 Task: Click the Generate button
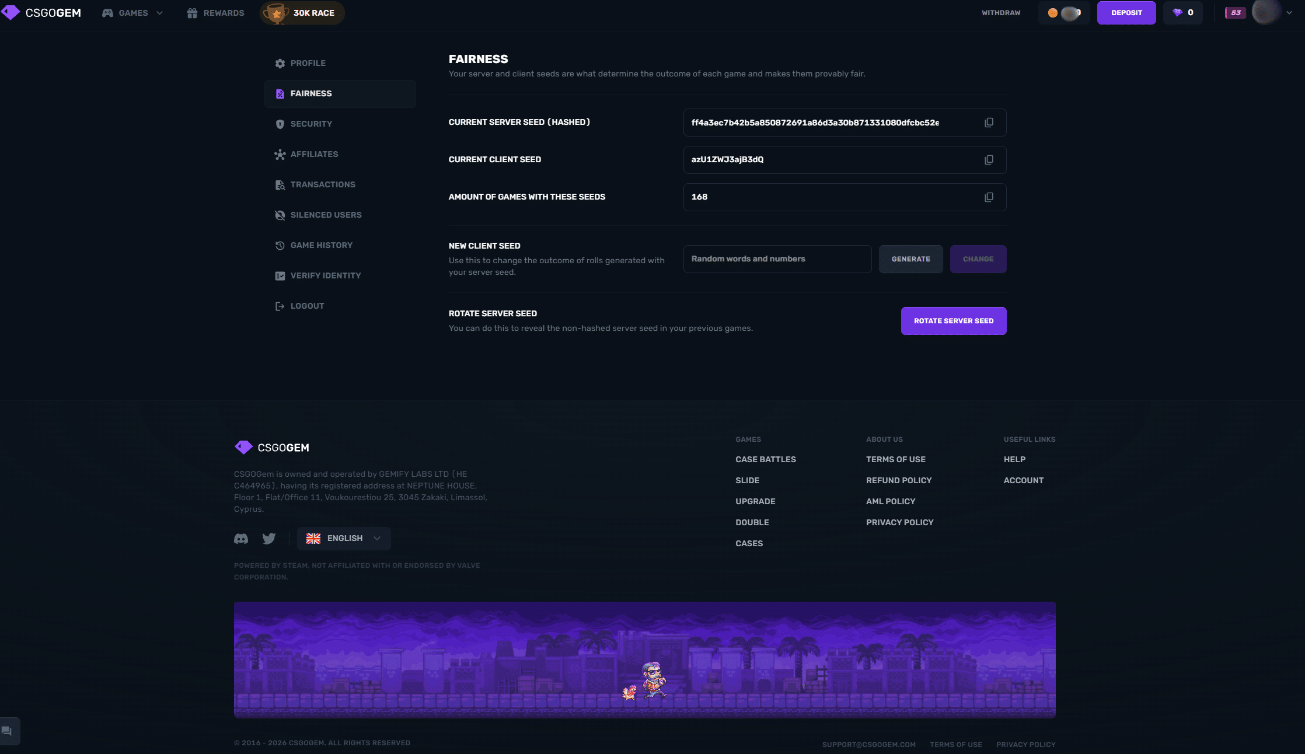[910, 259]
